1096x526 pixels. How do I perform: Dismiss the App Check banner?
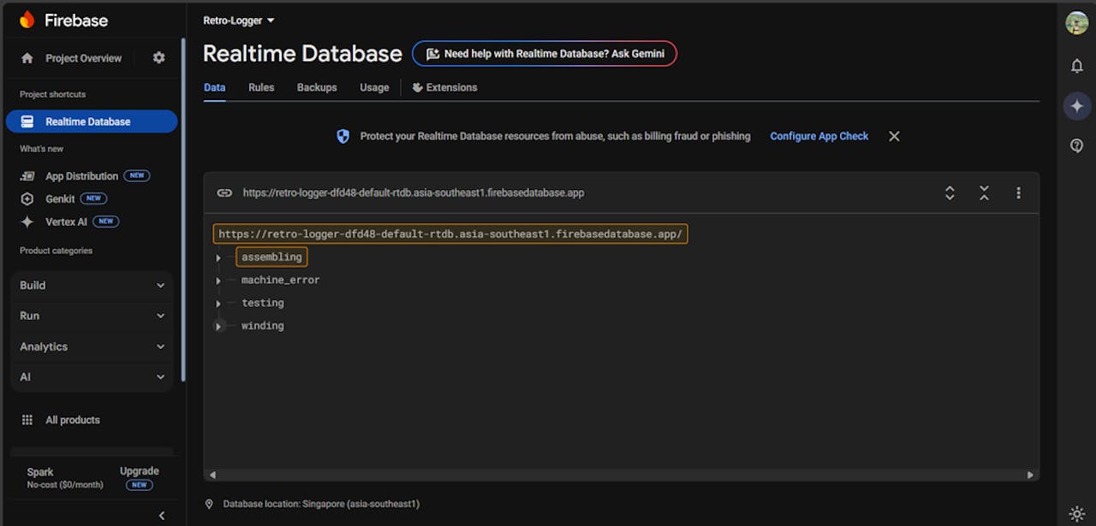(894, 136)
